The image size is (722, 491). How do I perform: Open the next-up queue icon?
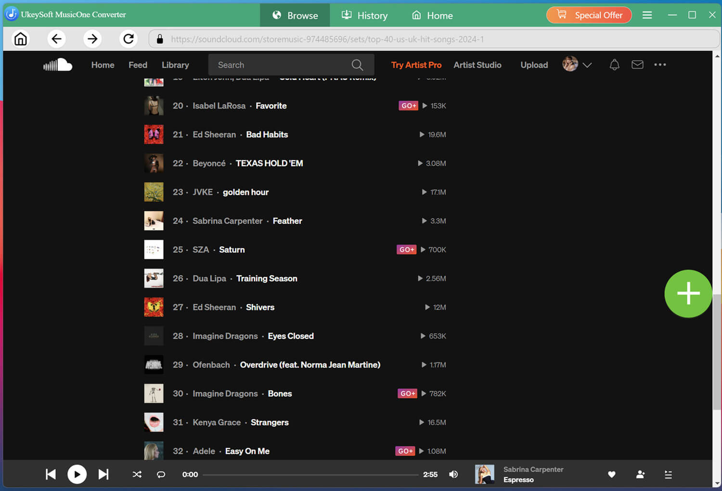pyautogui.click(x=668, y=474)
